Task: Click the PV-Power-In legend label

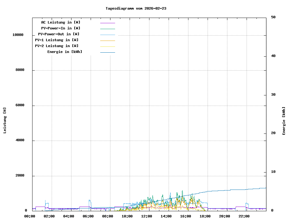Action: tap(61, 28)
